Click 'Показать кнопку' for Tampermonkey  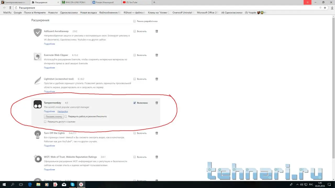(54, 116)
